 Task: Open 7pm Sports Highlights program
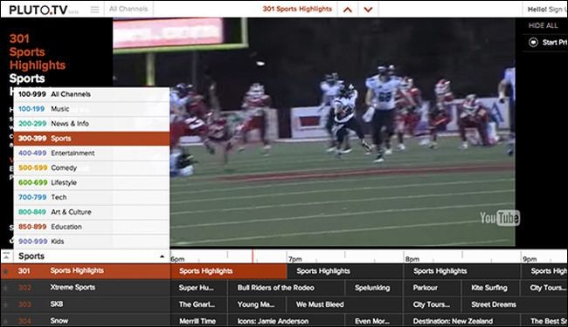[345, 271]
